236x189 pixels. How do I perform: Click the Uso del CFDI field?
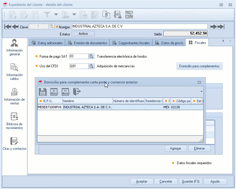[79, 66]
